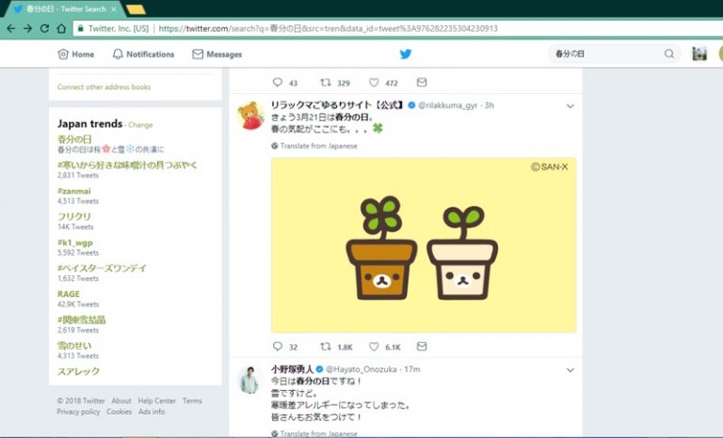Expand options chevron on Rilakkuma tweet
The image size is (723, 438).
pos(570,106)
